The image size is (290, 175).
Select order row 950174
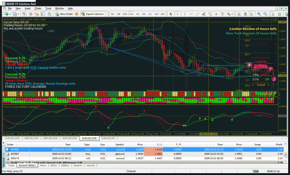click(144, 158)
